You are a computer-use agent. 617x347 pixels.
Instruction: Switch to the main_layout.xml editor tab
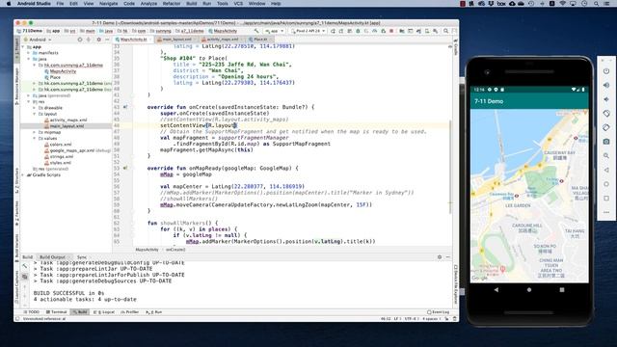[x=176, y=40]
